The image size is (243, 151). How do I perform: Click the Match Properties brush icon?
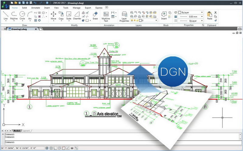coord(215,20)
